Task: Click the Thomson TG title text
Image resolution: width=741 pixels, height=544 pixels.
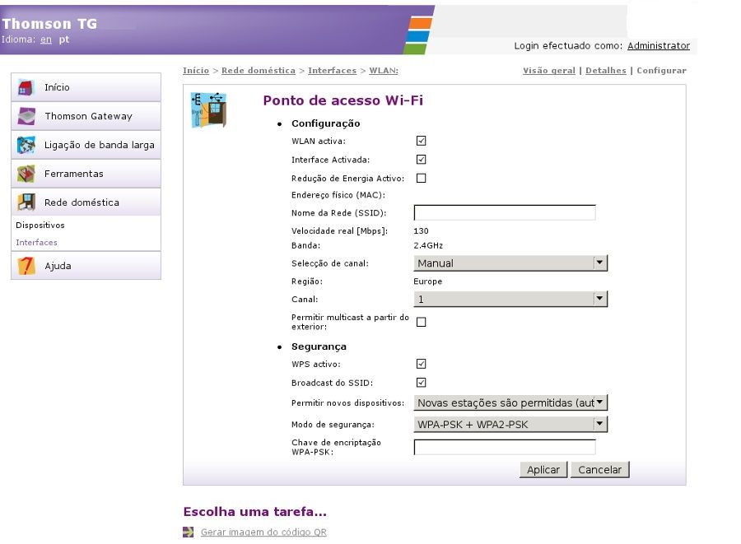Action: pyautogui.click(x=49, y=24)
